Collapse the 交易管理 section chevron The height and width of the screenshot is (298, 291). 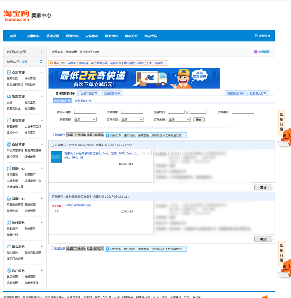click(42, 72)
